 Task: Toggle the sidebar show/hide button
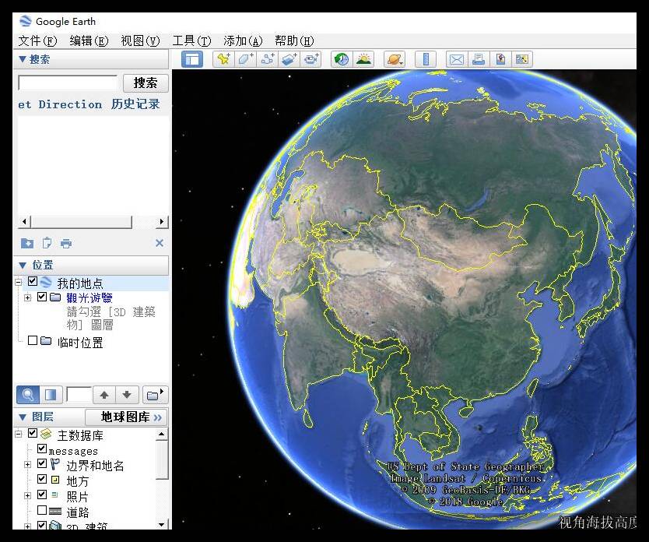[192, 59]
